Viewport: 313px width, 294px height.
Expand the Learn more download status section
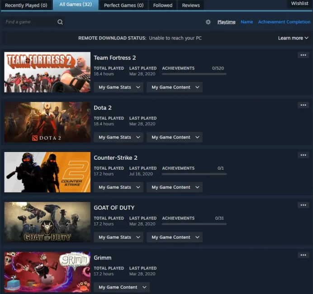pos(293,38)
